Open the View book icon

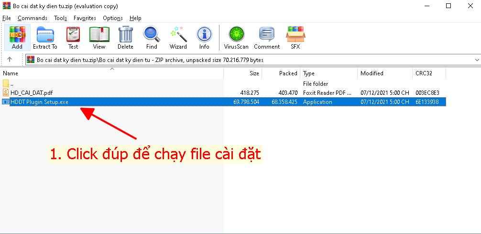click(x=99, y=37)
